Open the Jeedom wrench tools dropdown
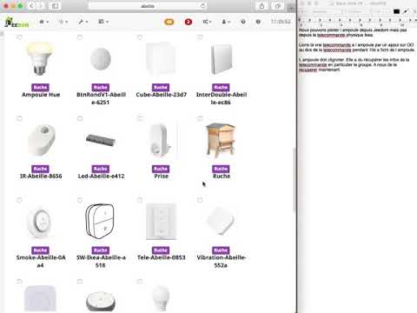Image resolution: width=417 pixels, height=313 pixels. [x=83, y=22]
